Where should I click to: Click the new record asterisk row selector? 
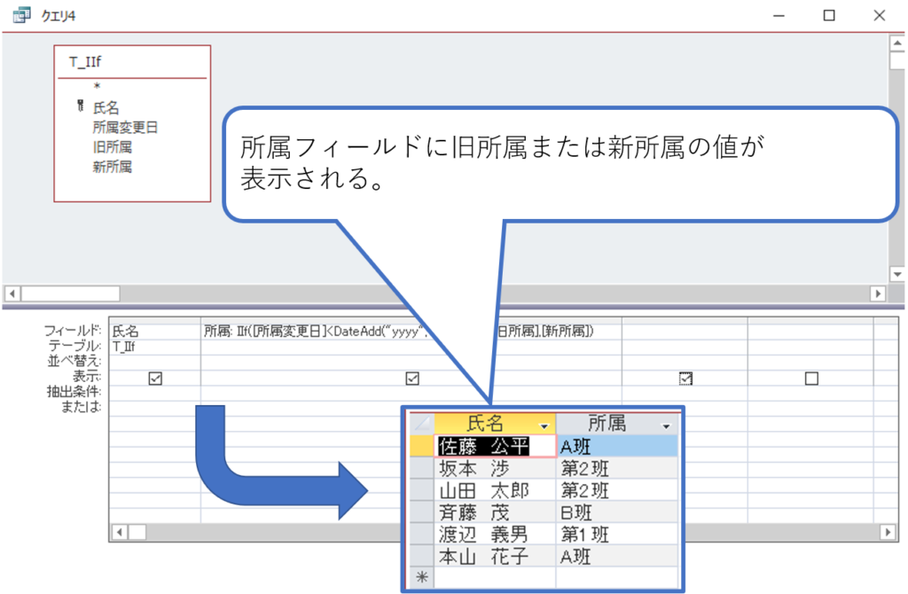pos(421,577)
